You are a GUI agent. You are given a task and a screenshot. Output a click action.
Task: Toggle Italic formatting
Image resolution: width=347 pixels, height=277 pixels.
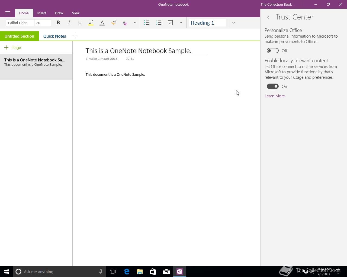tap(69, 23)
